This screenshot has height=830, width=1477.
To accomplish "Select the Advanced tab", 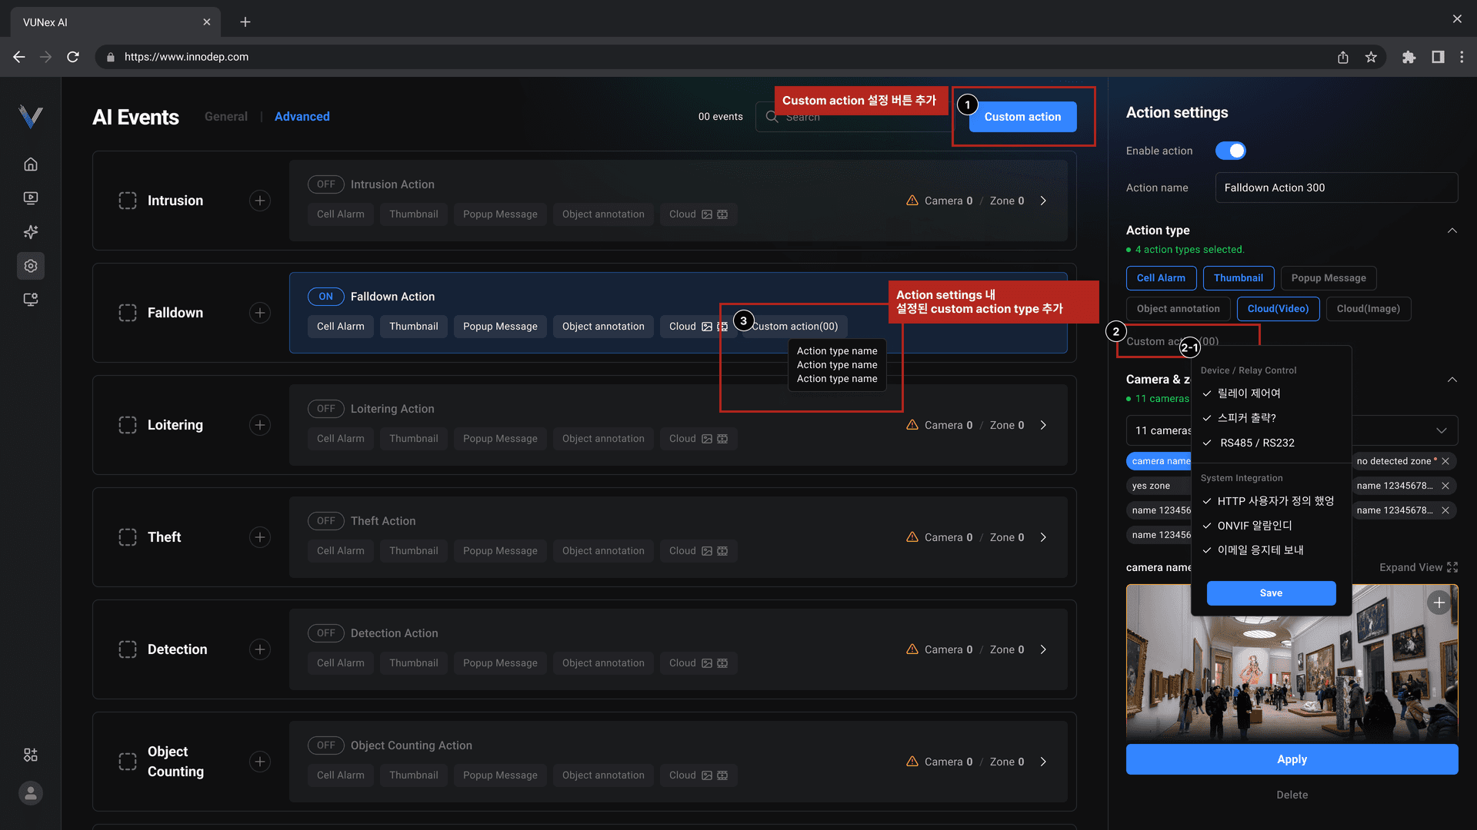I will (x=302, y=117).
